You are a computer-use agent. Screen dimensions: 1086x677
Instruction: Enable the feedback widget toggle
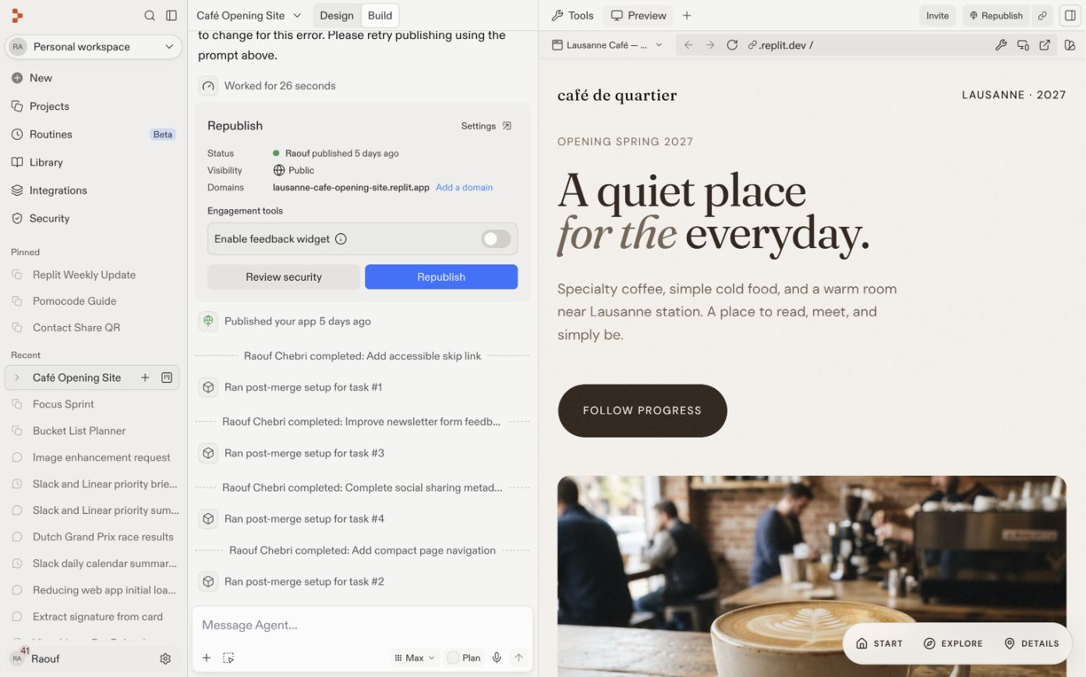pyautogui.click(x=496, y=239)
